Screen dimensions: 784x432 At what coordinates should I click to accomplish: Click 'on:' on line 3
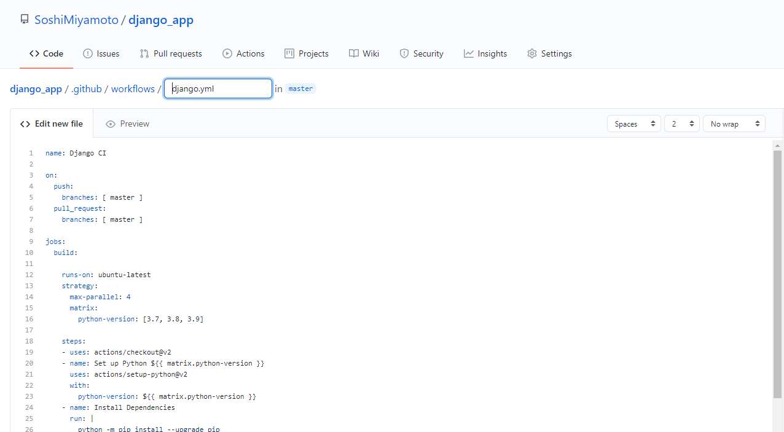[52, 175]
